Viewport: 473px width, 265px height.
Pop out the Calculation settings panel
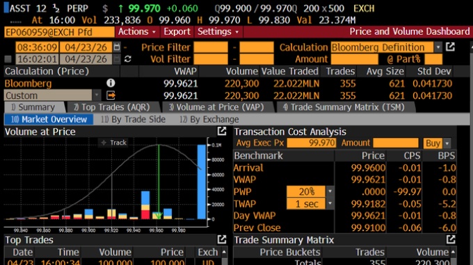pos(450,47)
